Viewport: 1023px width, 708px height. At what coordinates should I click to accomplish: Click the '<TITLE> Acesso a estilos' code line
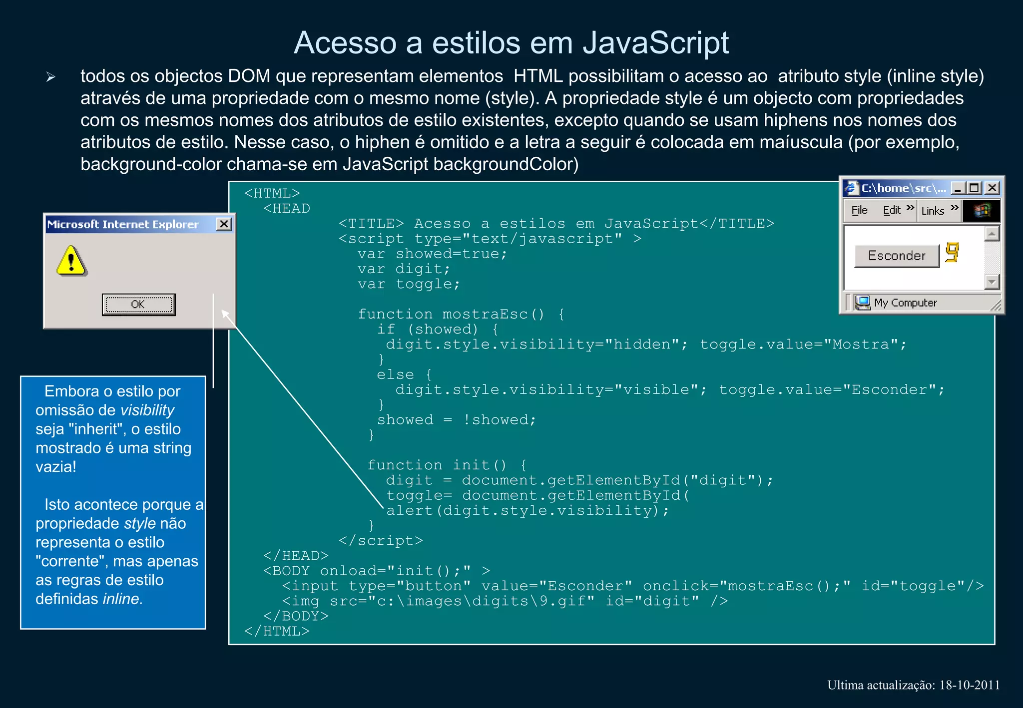(556, 223)
